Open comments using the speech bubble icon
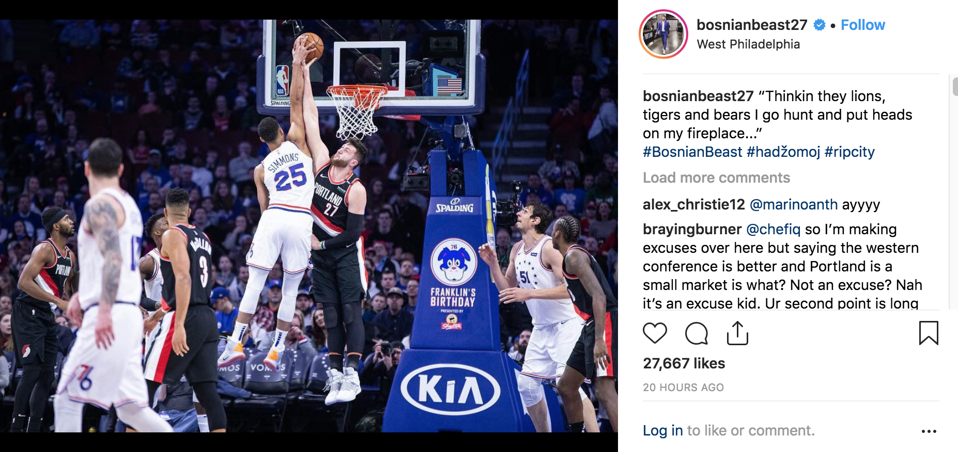 point(696,333)
